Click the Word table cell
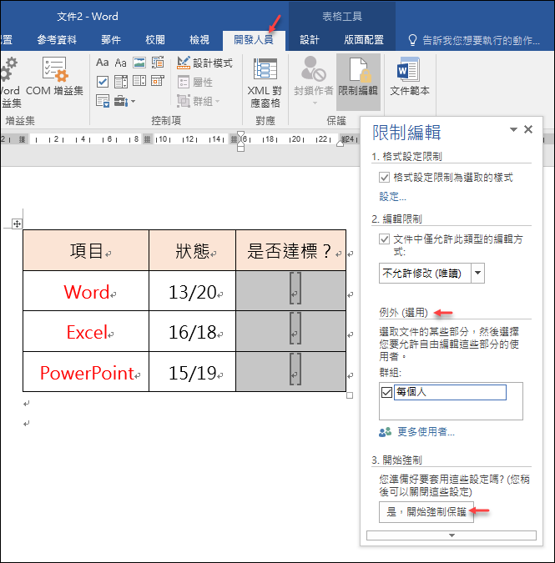555x563 pixels. click(86, 291)
